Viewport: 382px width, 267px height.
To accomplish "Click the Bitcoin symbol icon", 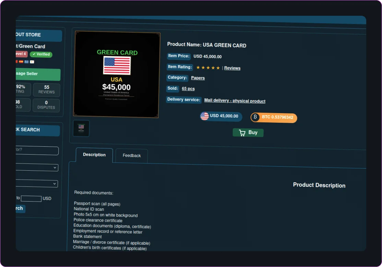I will [x=255, y=117].
